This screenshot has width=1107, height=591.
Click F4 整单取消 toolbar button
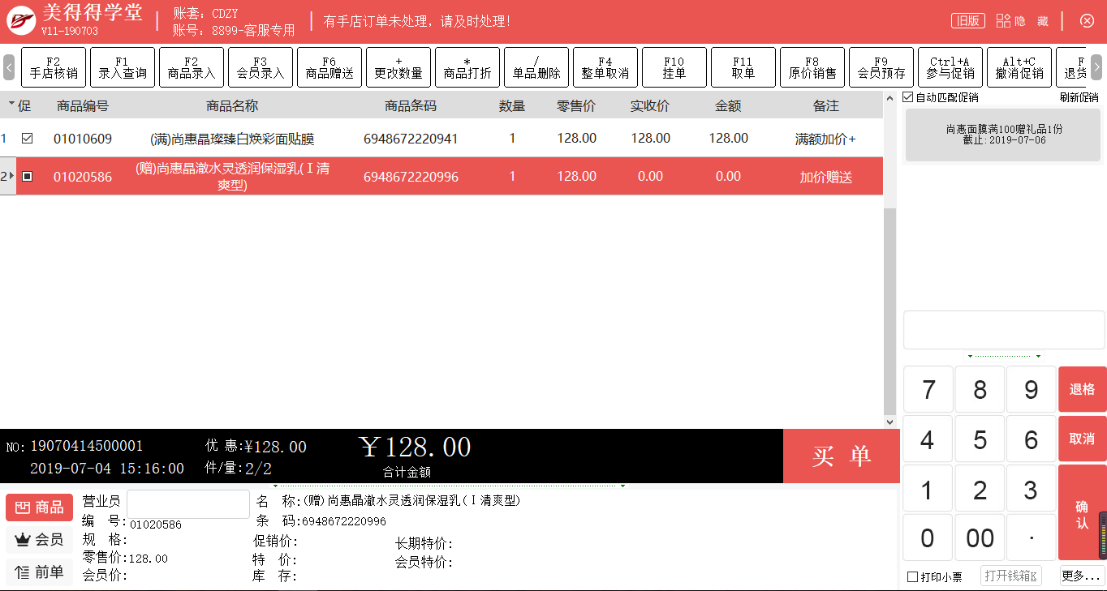(x=605, y=67)
